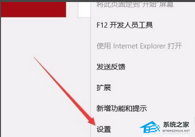The width and height of the screenshot is (195, 137).
Task: Click 新增功能和提示 in the menu
Action: click(122, 109)
